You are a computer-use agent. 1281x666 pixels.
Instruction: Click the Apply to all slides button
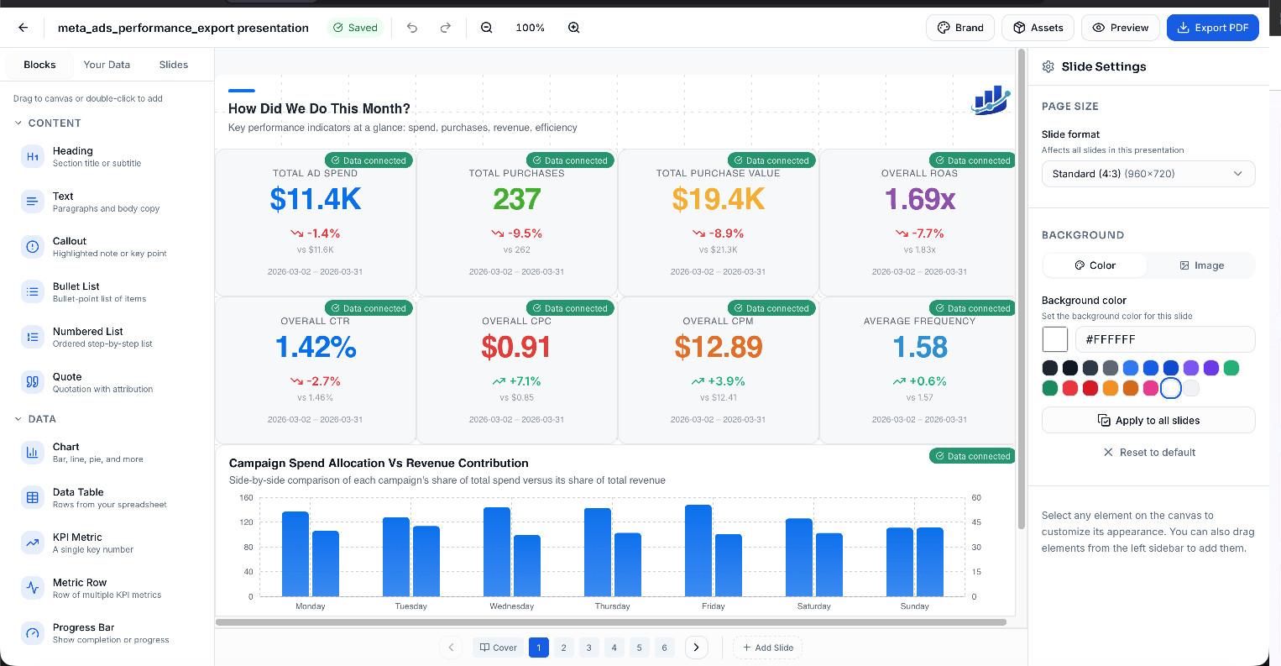pyautogui.click(x=1148, y=420)
